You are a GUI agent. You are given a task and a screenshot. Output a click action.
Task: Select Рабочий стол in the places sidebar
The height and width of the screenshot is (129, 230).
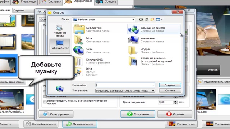[60, 46]
